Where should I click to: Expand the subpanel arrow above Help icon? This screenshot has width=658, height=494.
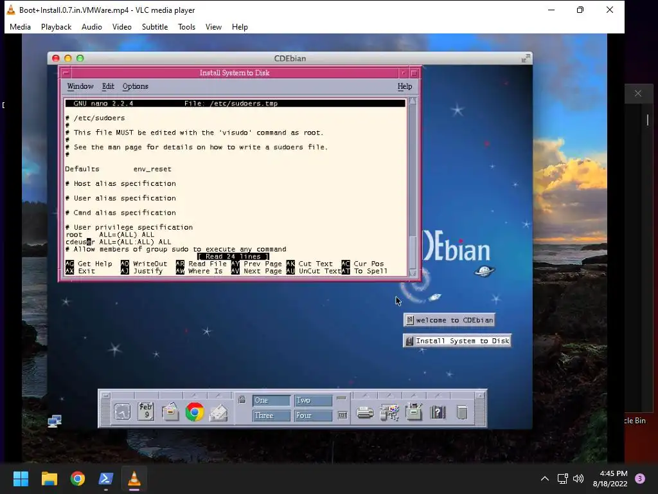tap(438, 396)
